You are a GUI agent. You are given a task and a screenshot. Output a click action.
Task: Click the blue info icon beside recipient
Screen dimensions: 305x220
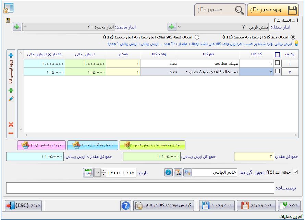coord(168,172)
